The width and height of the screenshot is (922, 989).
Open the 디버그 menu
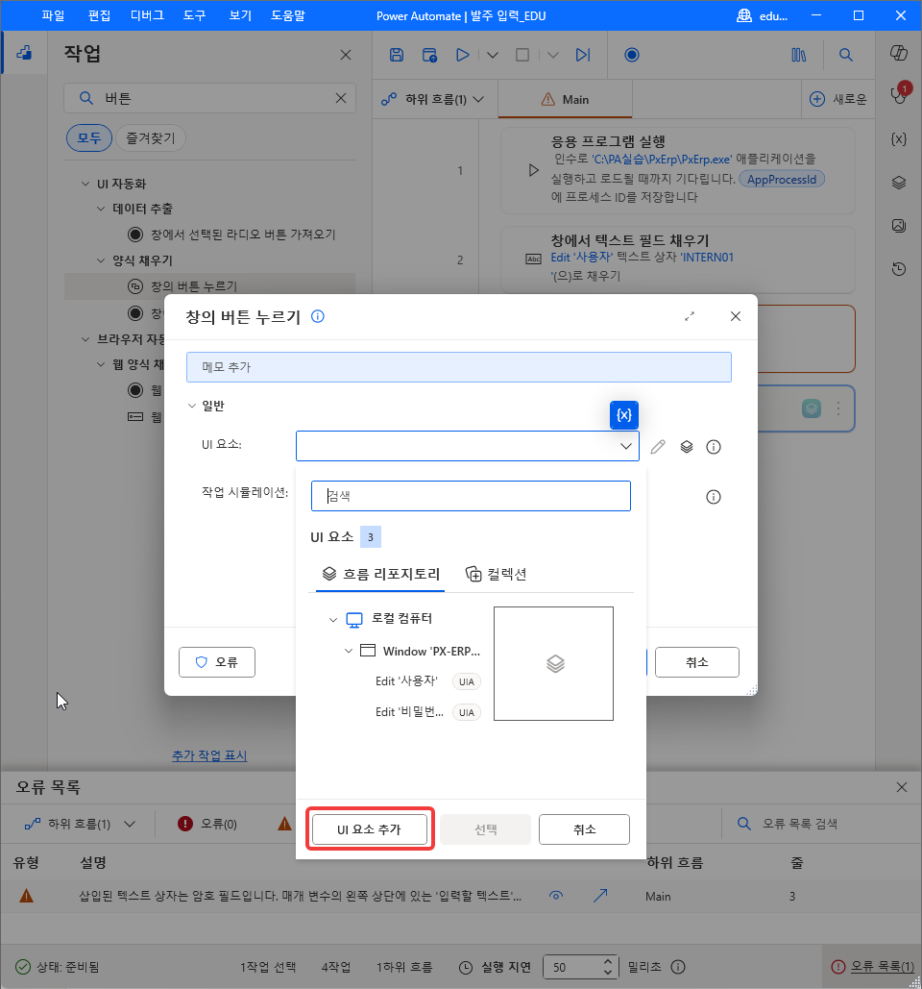click(x=147, y=15)
